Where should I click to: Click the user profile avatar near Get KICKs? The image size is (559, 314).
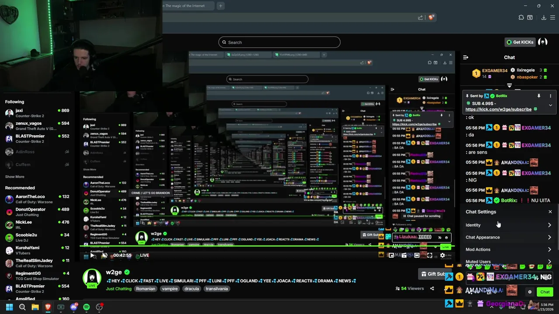542,42
